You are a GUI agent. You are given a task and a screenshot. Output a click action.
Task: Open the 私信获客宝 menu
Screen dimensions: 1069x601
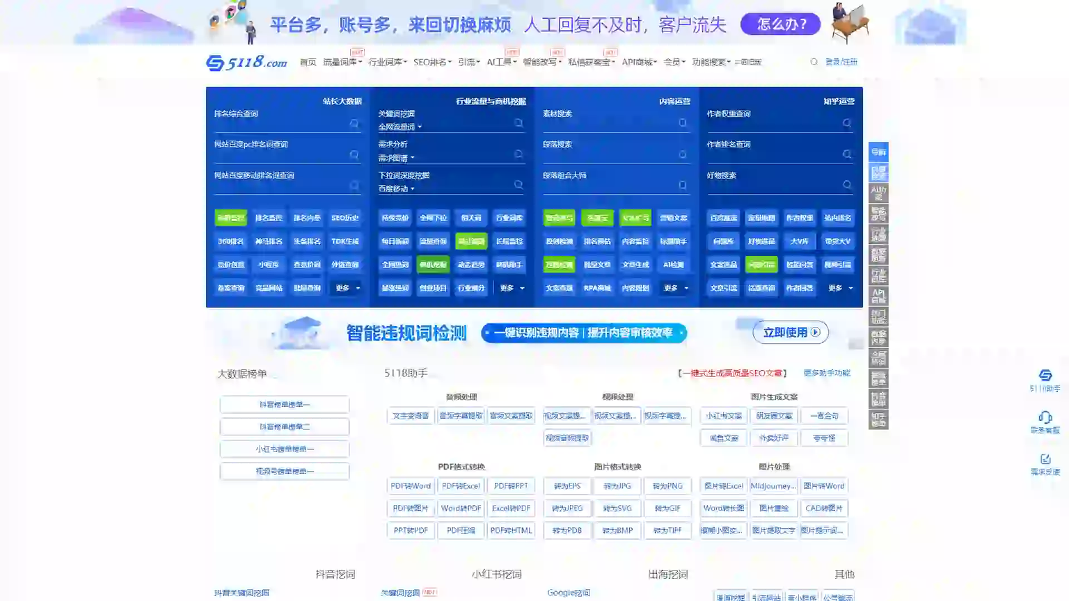point(592,62)
